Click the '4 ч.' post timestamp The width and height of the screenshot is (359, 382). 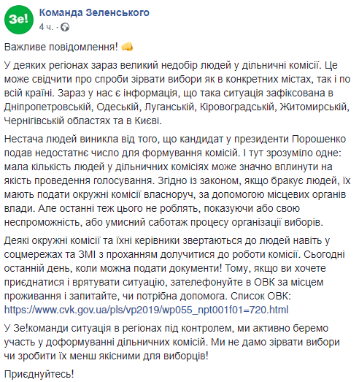click(x=46, y=27)
